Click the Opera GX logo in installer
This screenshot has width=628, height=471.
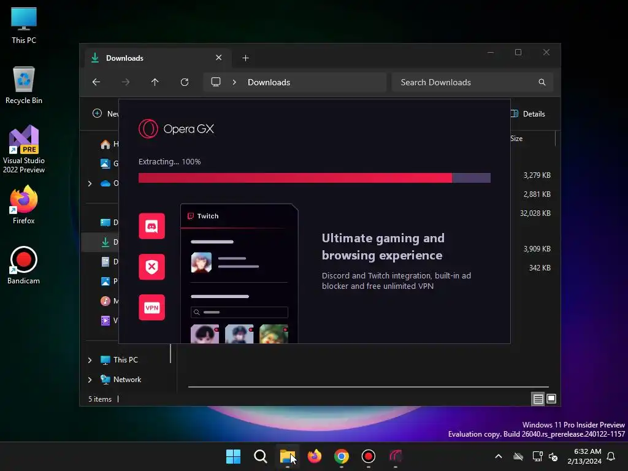pos(176,129)
